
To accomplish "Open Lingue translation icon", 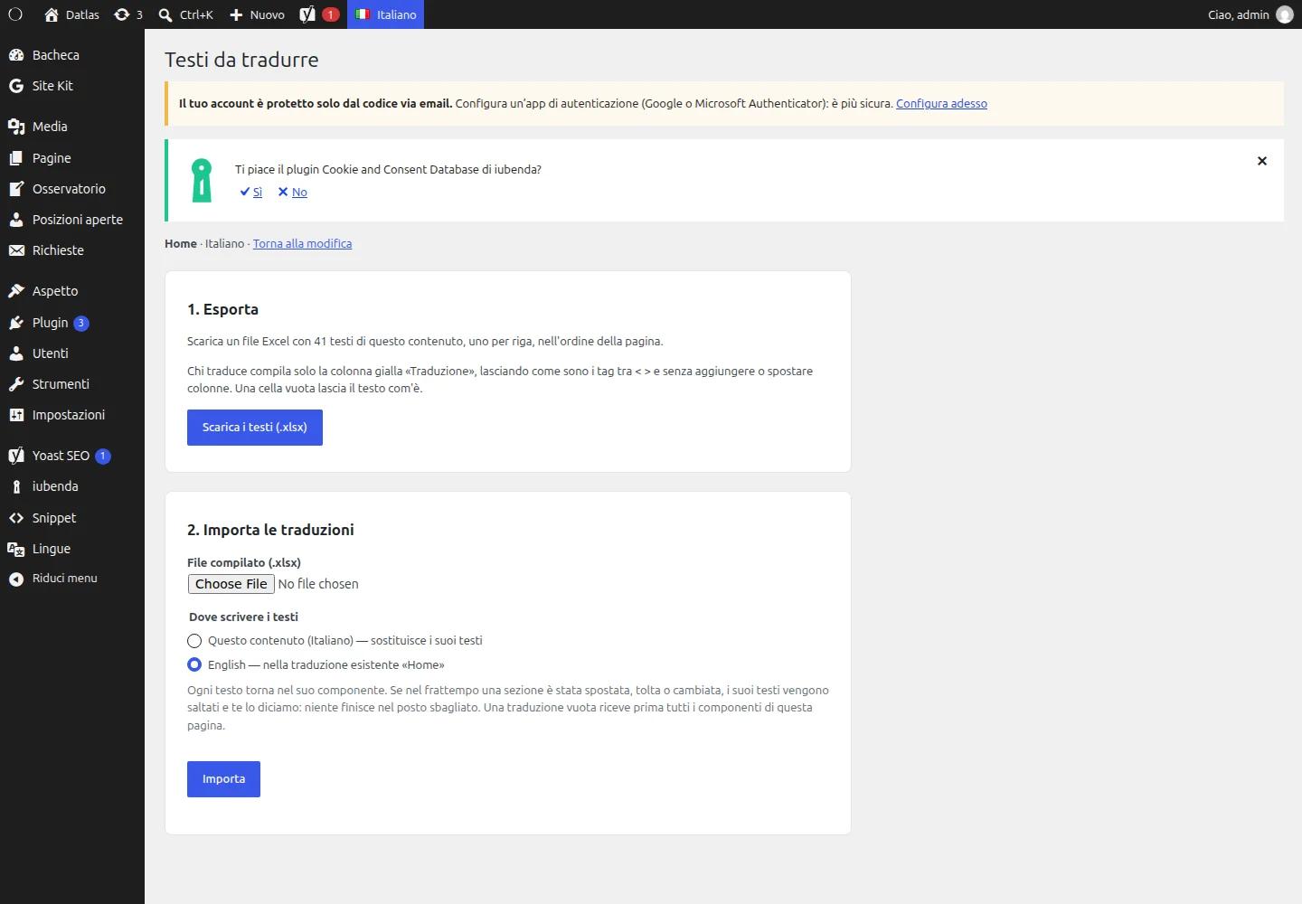I will tap(16, 549).
